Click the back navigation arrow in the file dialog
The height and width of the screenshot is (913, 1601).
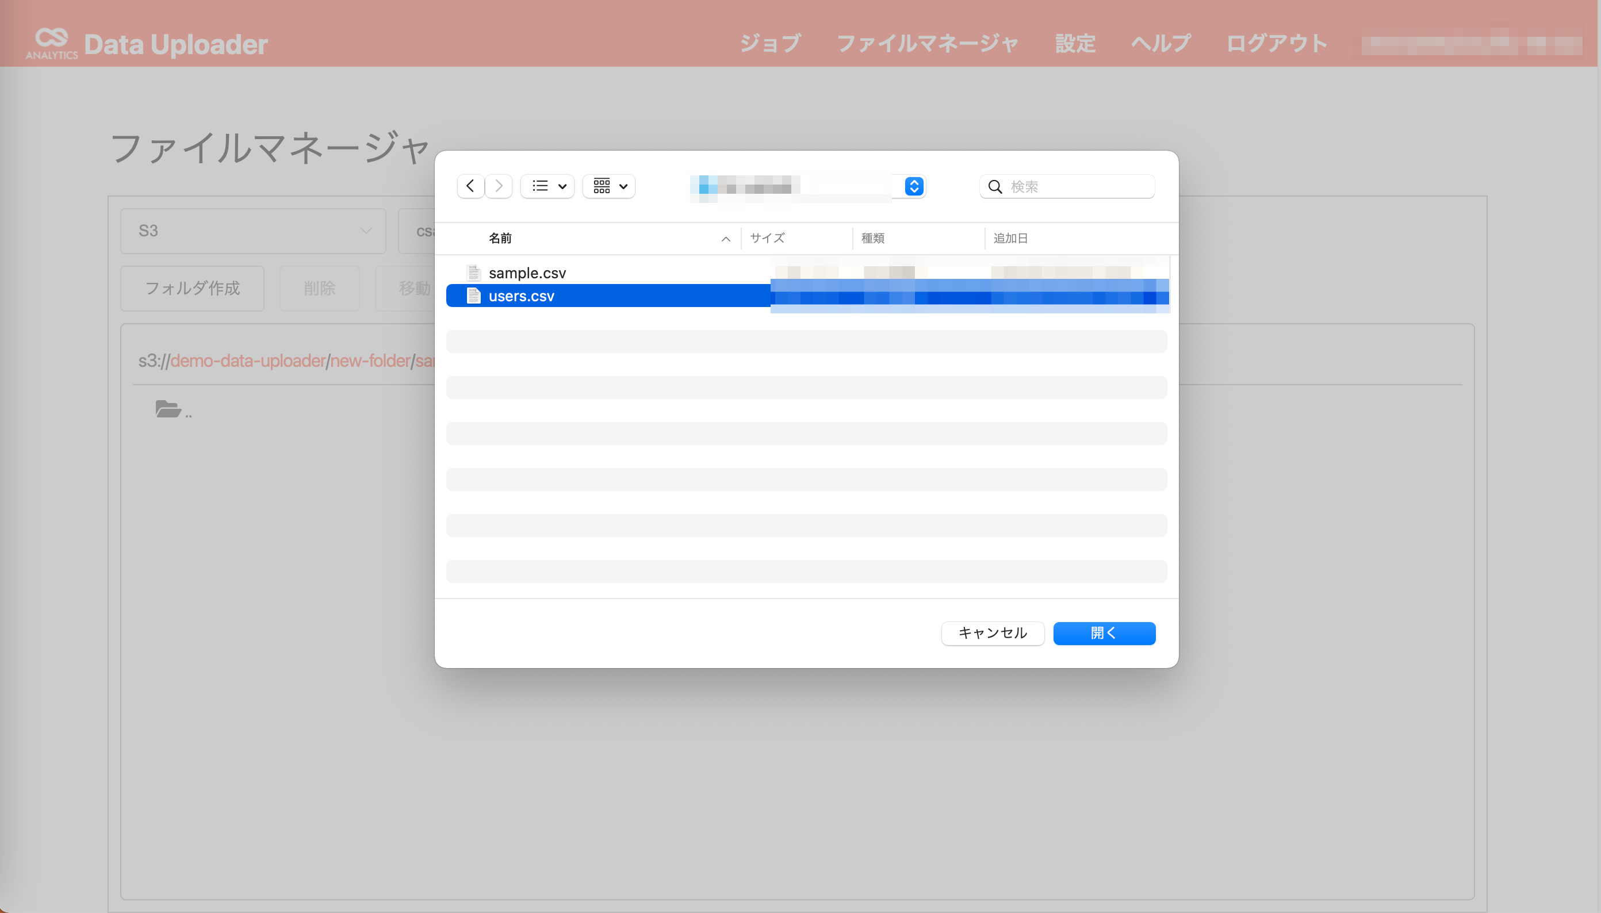[470, 186]
